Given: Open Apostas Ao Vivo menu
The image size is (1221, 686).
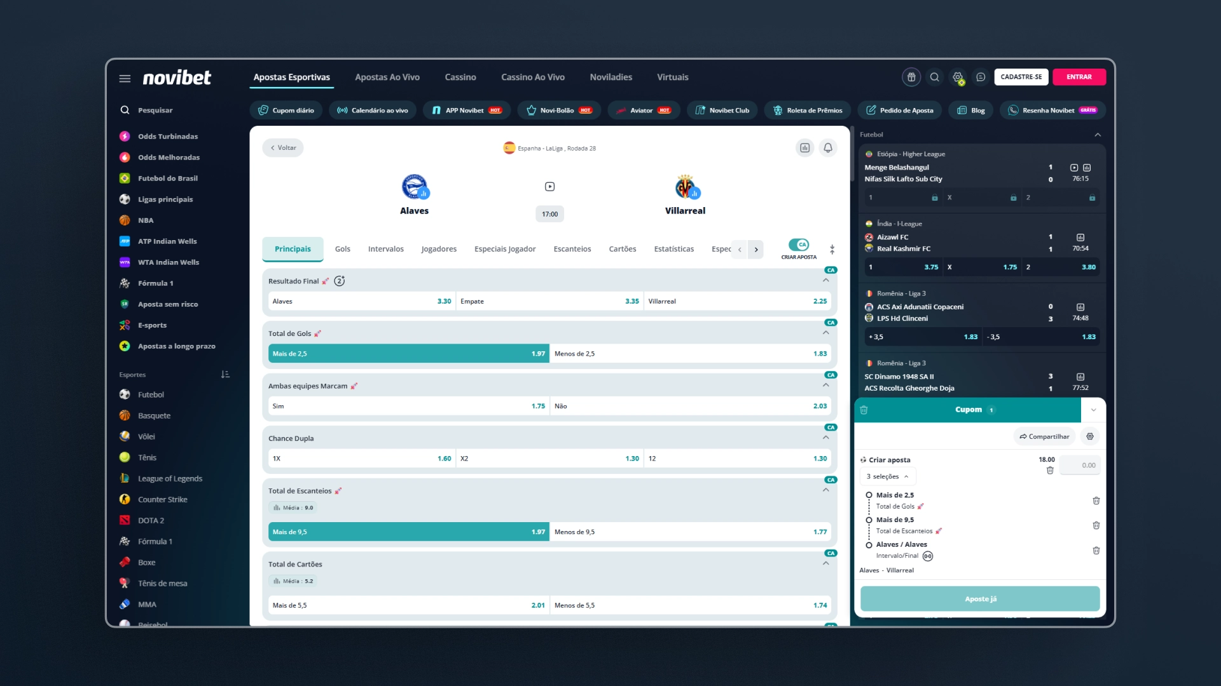Looking at the screenshot, I should [x=387, y=77].
